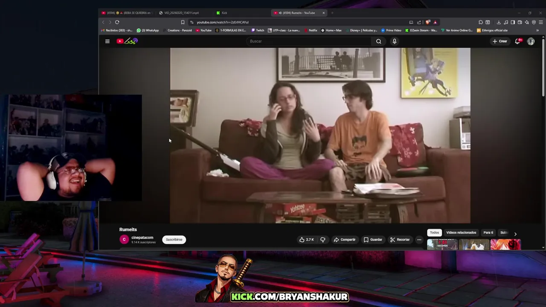Go to YouTube home via the logo
Image resolution: width=546 pixels, height=307 pixels.
127,41
